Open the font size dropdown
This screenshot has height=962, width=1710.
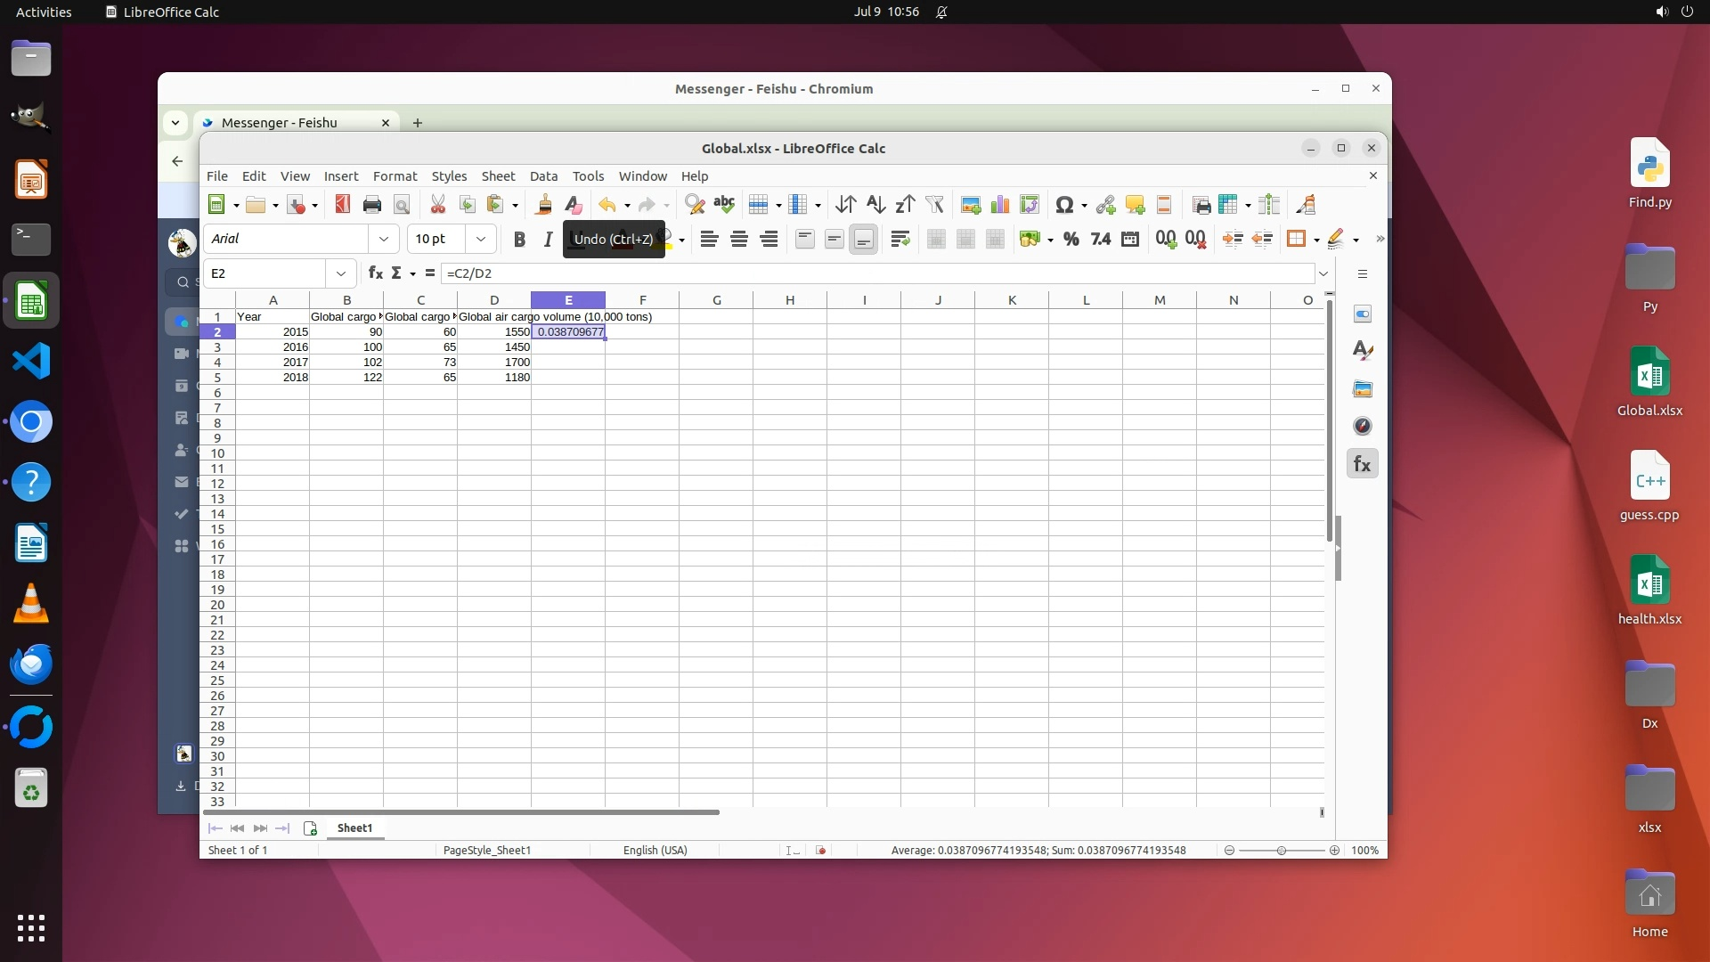[x=481, y=239]
